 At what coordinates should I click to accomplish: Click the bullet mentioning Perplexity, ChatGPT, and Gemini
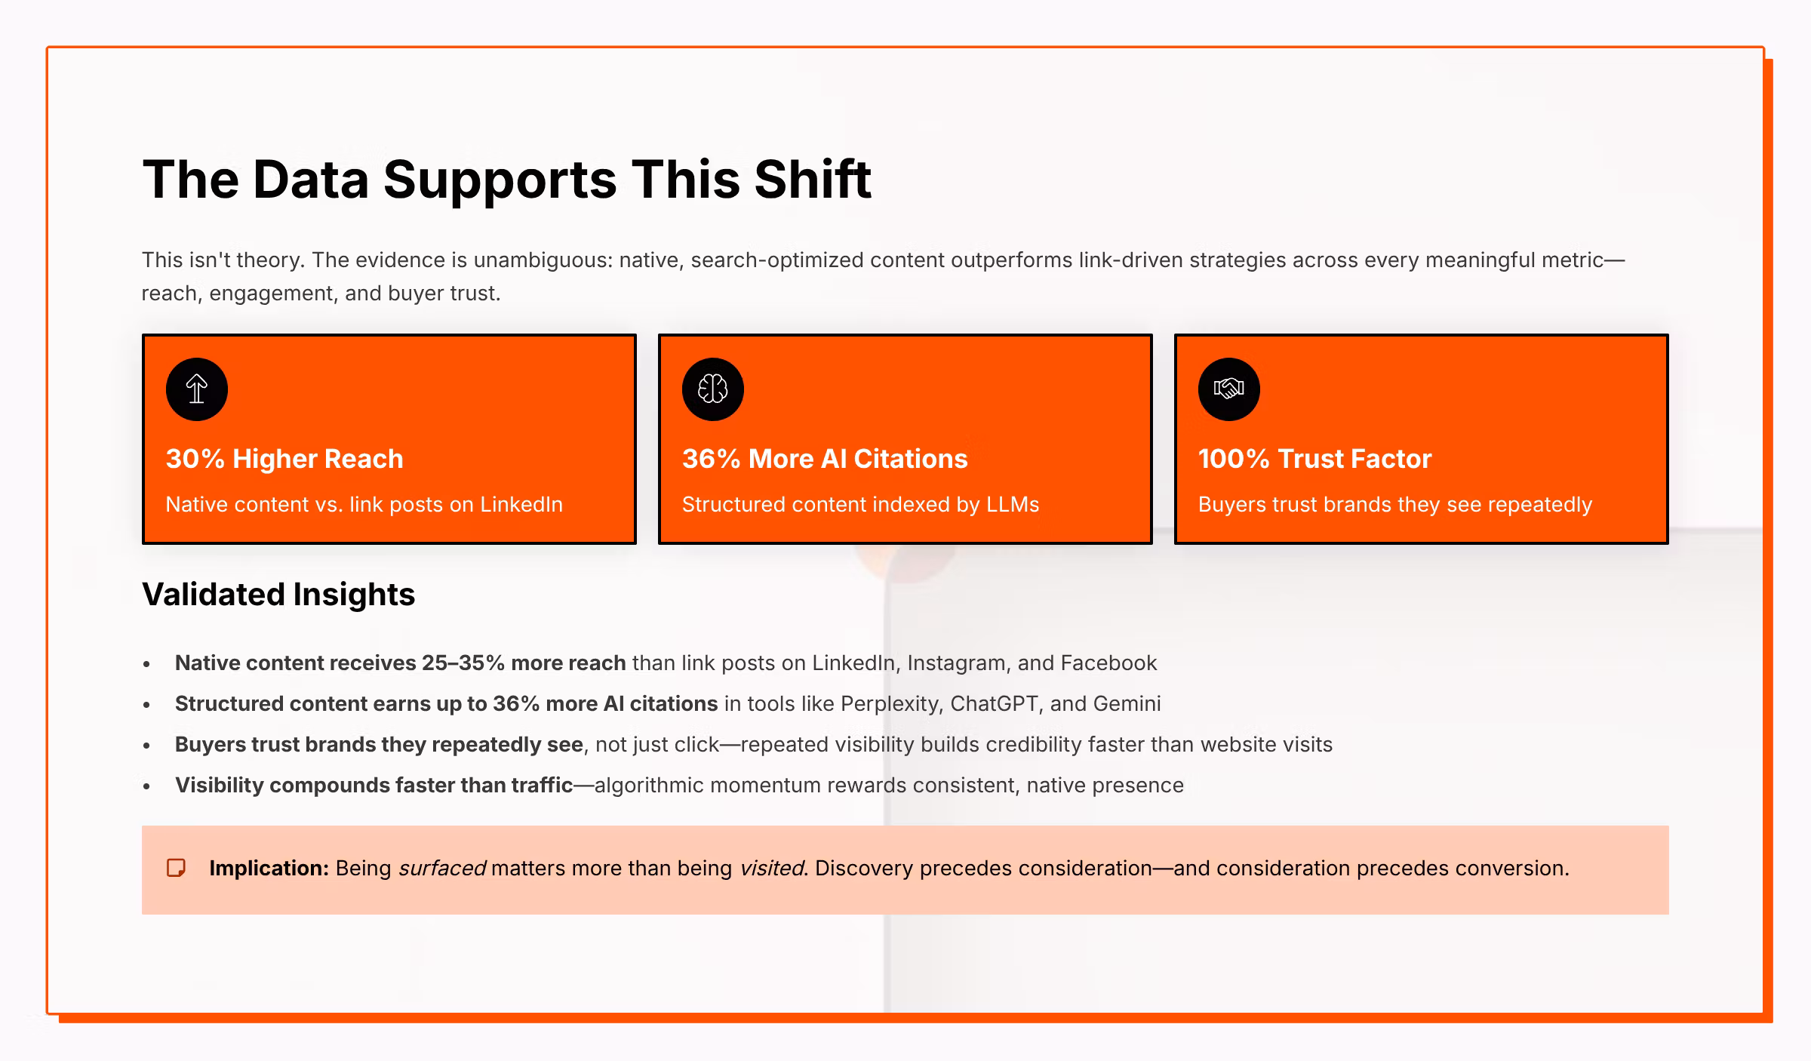coord(667,703)
